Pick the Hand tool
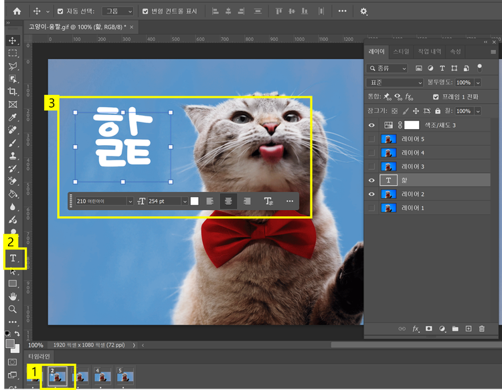Screen dimensions: 502x390 coord(12,296)
